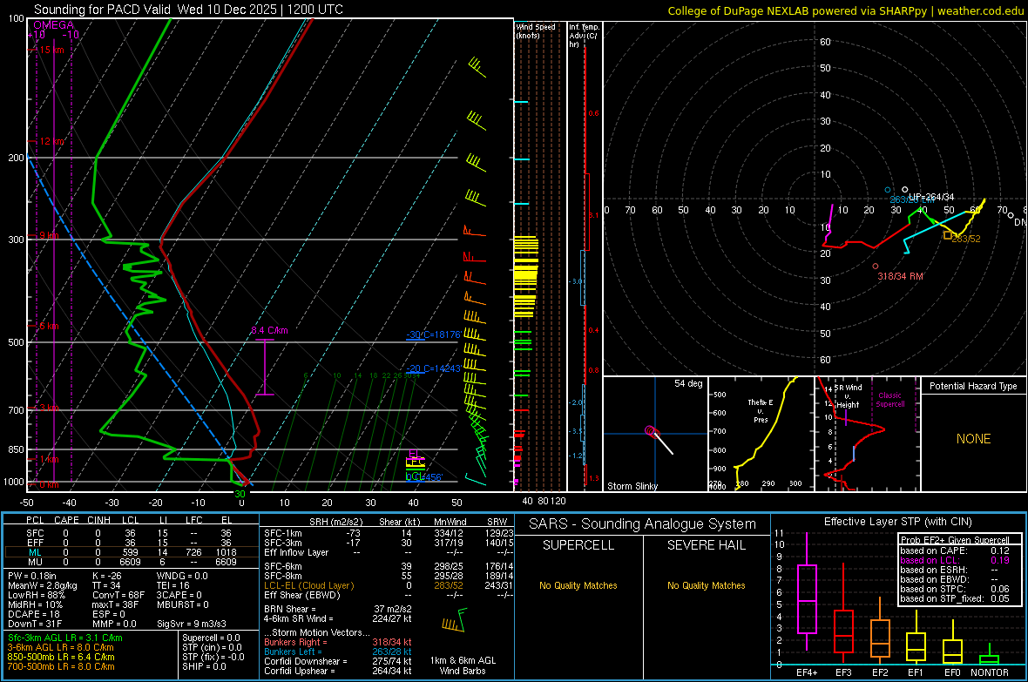
Task: Click the College of DuPage NEXLAB credit text
Action: [x=845, y=10]
